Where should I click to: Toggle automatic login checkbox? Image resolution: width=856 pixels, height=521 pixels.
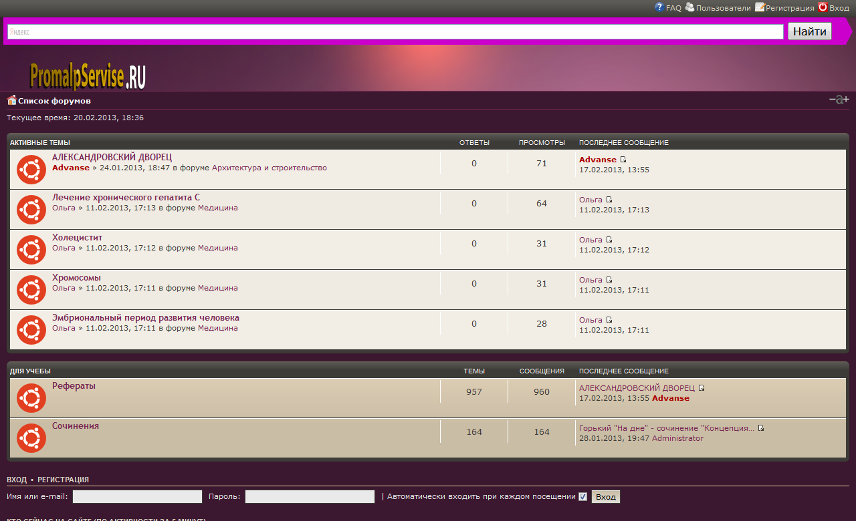582,496
